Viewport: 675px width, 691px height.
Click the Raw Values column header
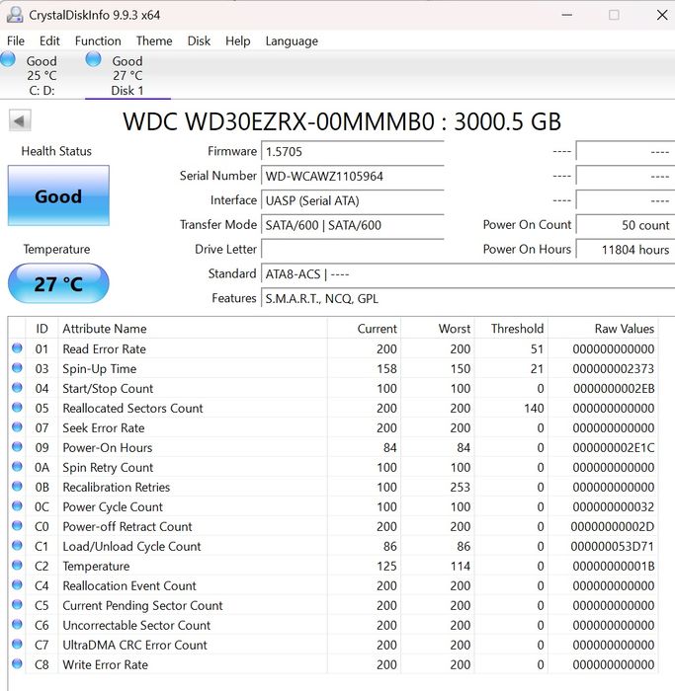pos(603,329)
